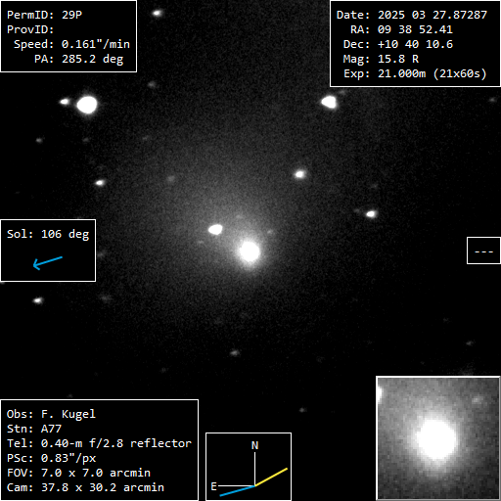The height and width of the screenshot is (501, 501).
Task: Click the FOV: 7.0 x 7.0 arcmin line
Action: pyautogui.click(x=78, y=473)
